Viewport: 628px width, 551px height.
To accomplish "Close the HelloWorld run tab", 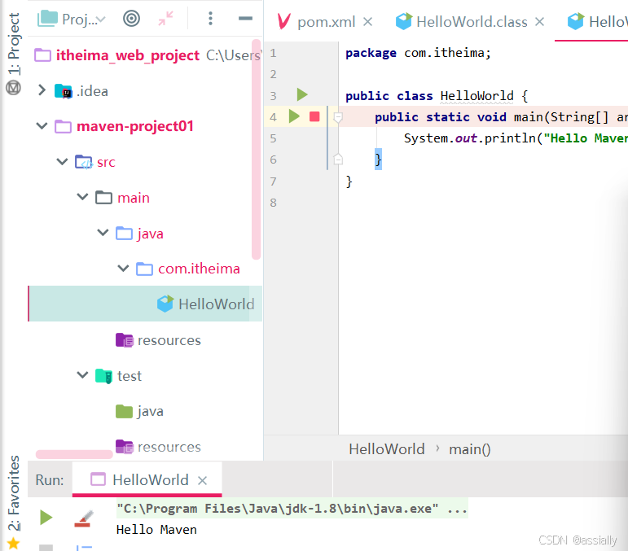I will tap(202, 480).
